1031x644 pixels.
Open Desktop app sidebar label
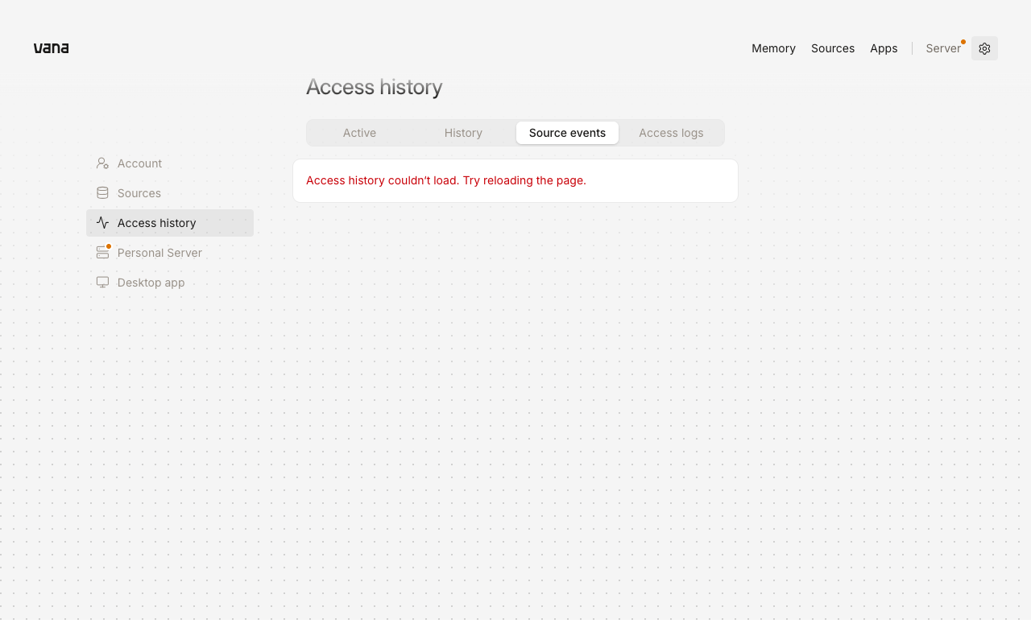[151, 283]
